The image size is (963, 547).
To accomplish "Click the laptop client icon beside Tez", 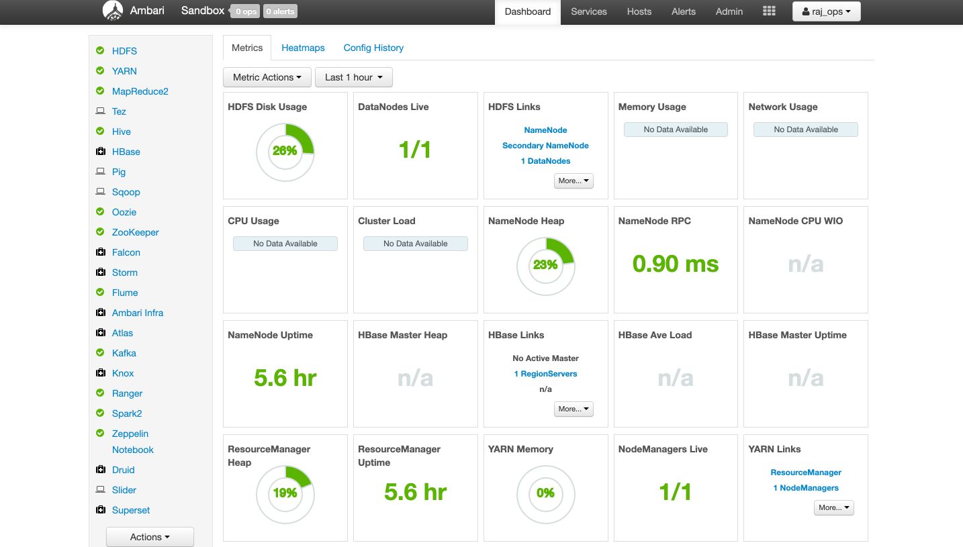I will [x=100, y=111].
